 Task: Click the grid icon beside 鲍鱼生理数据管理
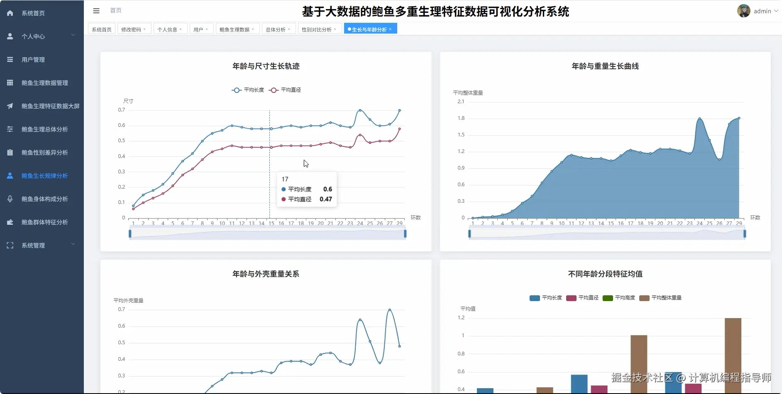point(10,83)
